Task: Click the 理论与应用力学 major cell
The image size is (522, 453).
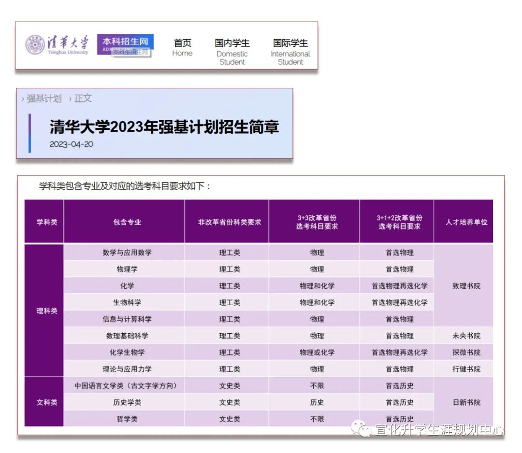Action: click(x=124, y=369)
